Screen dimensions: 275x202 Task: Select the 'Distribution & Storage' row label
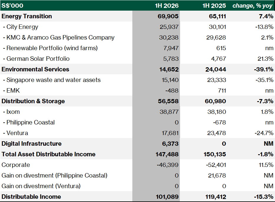(x=33, y=101)
